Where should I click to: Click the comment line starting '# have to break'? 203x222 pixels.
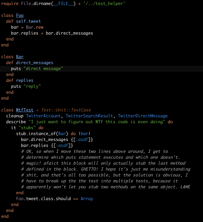pos(99,181)
